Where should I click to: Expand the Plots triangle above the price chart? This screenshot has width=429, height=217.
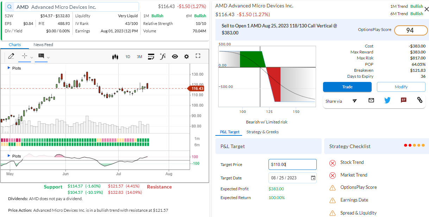click(x=9, y=68)
